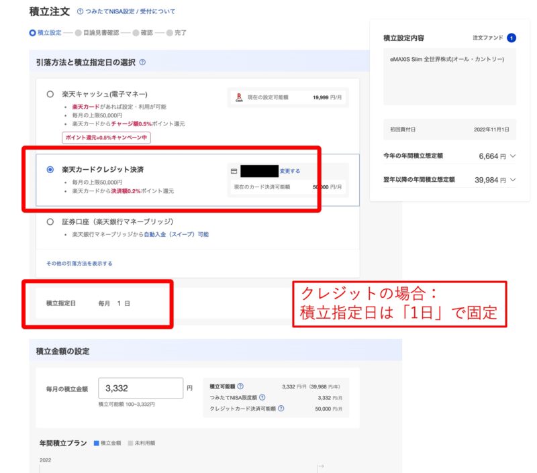This screenshot has width=537, height=473.
Task: Click the 19,999 円/月 設定可能額 value
Action: [327, 97]
